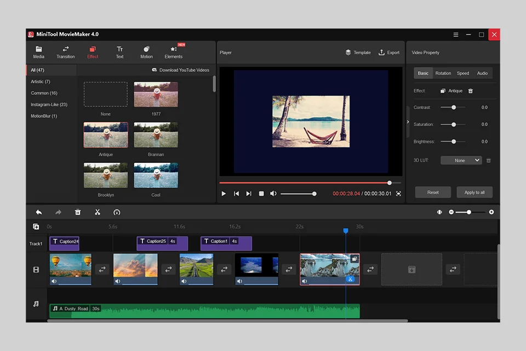Jump to previous frame
The height and width of the screenshot is (351, 526).
point(236,194)
